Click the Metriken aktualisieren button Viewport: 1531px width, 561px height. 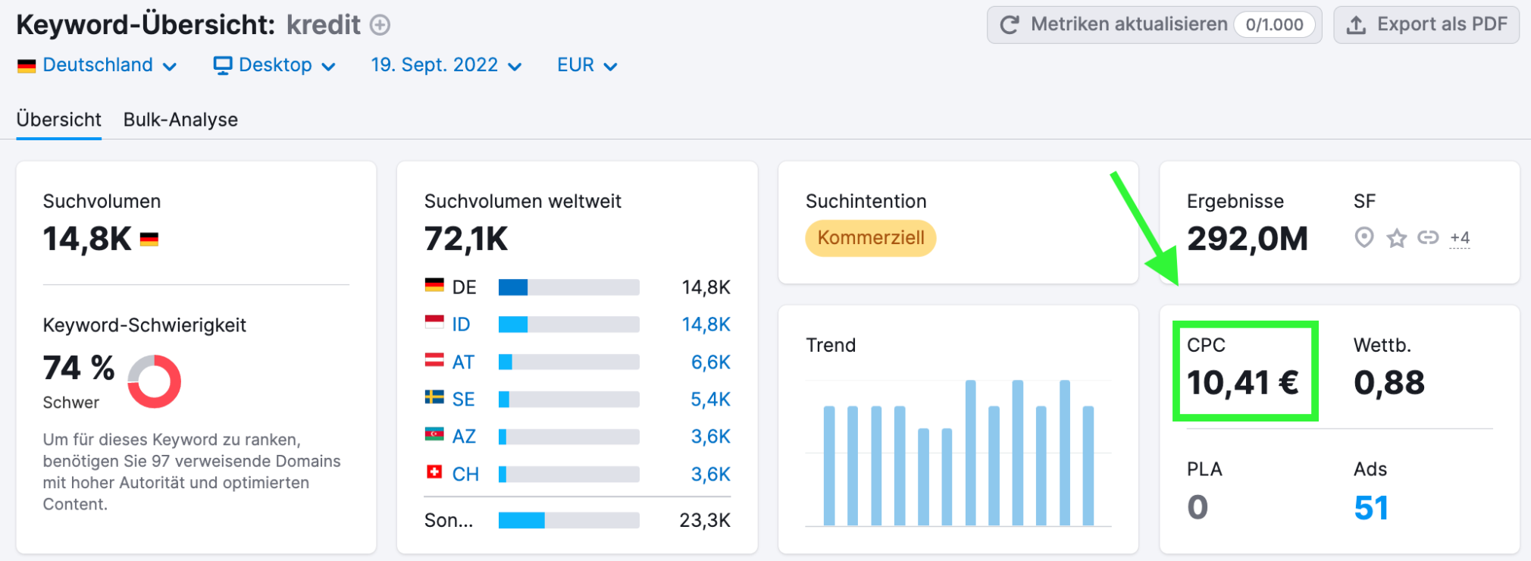(x=1154, y=25)
